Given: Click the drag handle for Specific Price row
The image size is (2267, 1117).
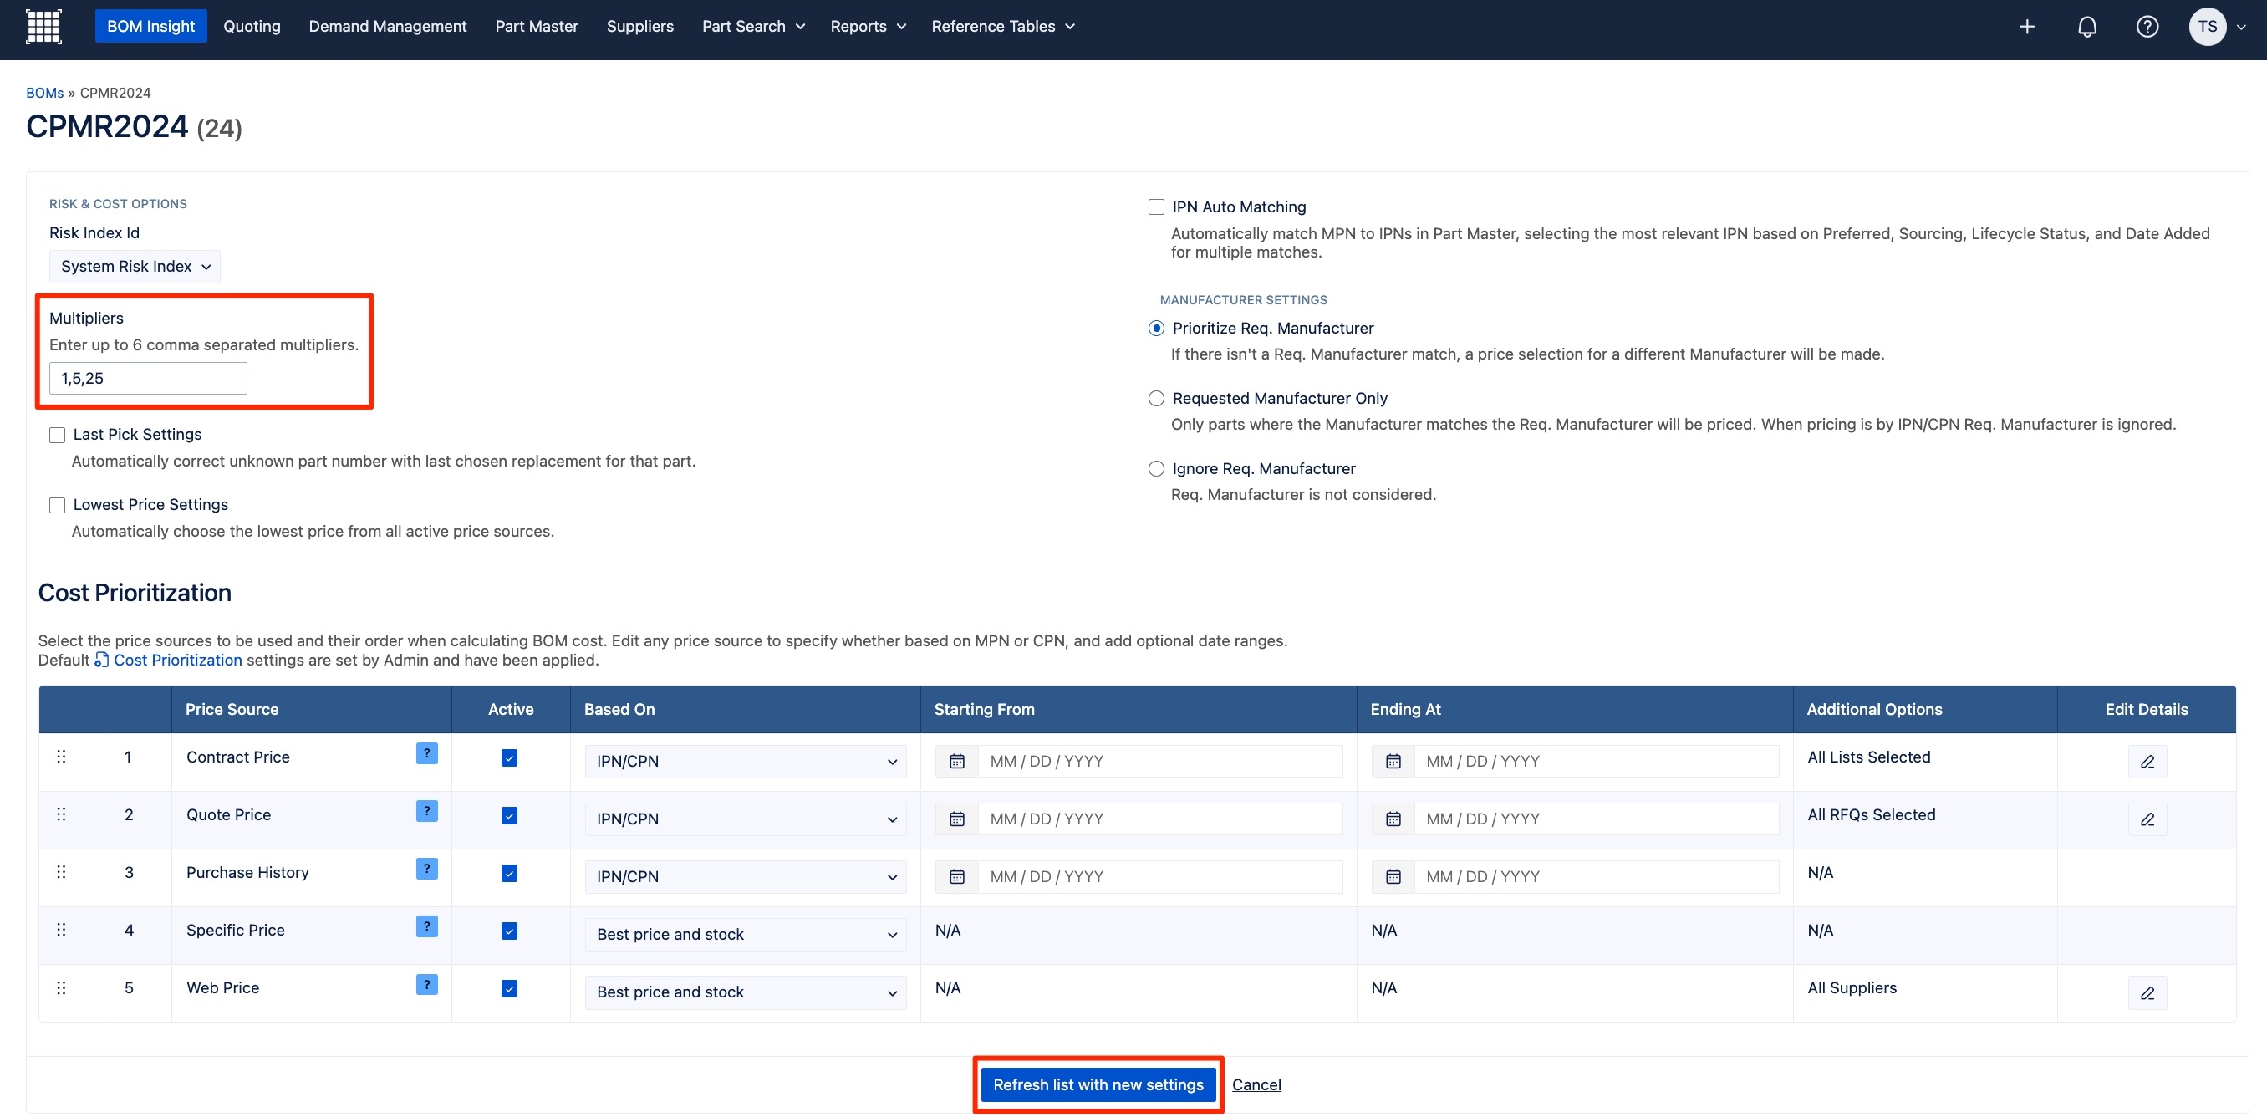Looking at the screenshot, I should [x=61, y=930].
